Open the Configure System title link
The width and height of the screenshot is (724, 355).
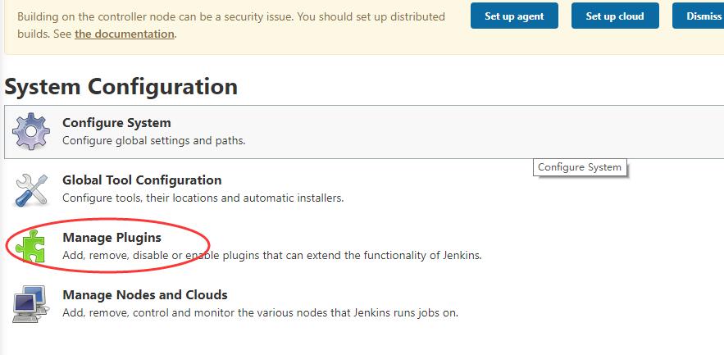click(116, 123)
